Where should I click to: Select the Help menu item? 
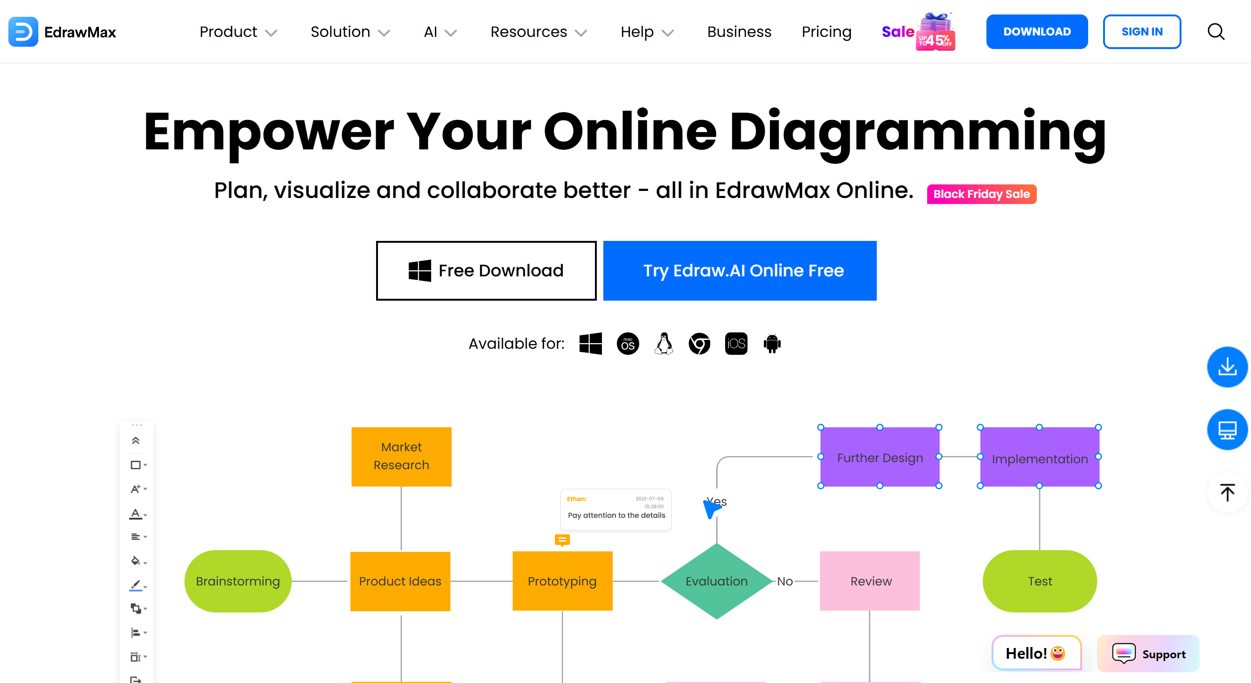tap(647, 31)
